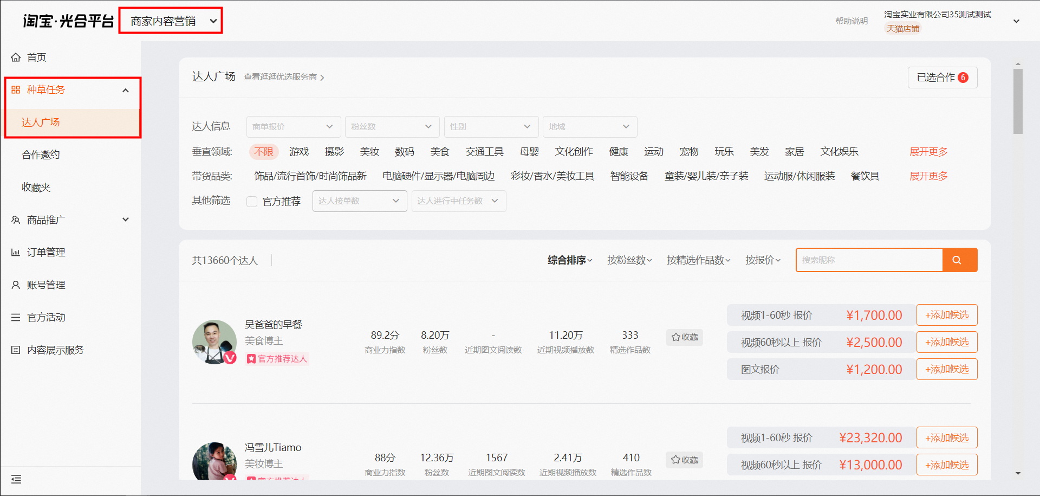
Task: Click the red badge showing 6 on 已选合作
Action: pos(963,78)
